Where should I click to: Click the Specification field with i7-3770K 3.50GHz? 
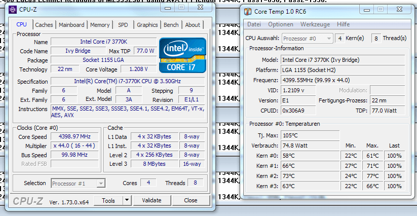click(128, 81)
